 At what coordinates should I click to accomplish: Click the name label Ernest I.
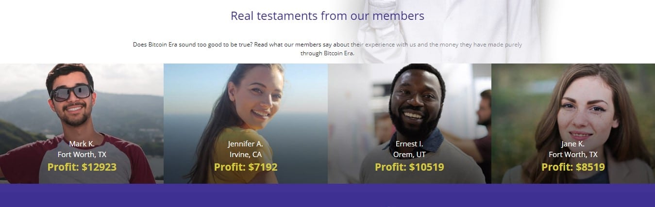pyautogui.click(x=409, y=144)
